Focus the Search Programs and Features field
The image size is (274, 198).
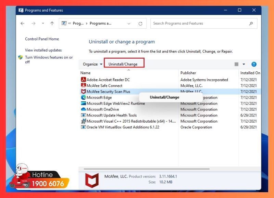pyautogui.click(x=204, y=23)
